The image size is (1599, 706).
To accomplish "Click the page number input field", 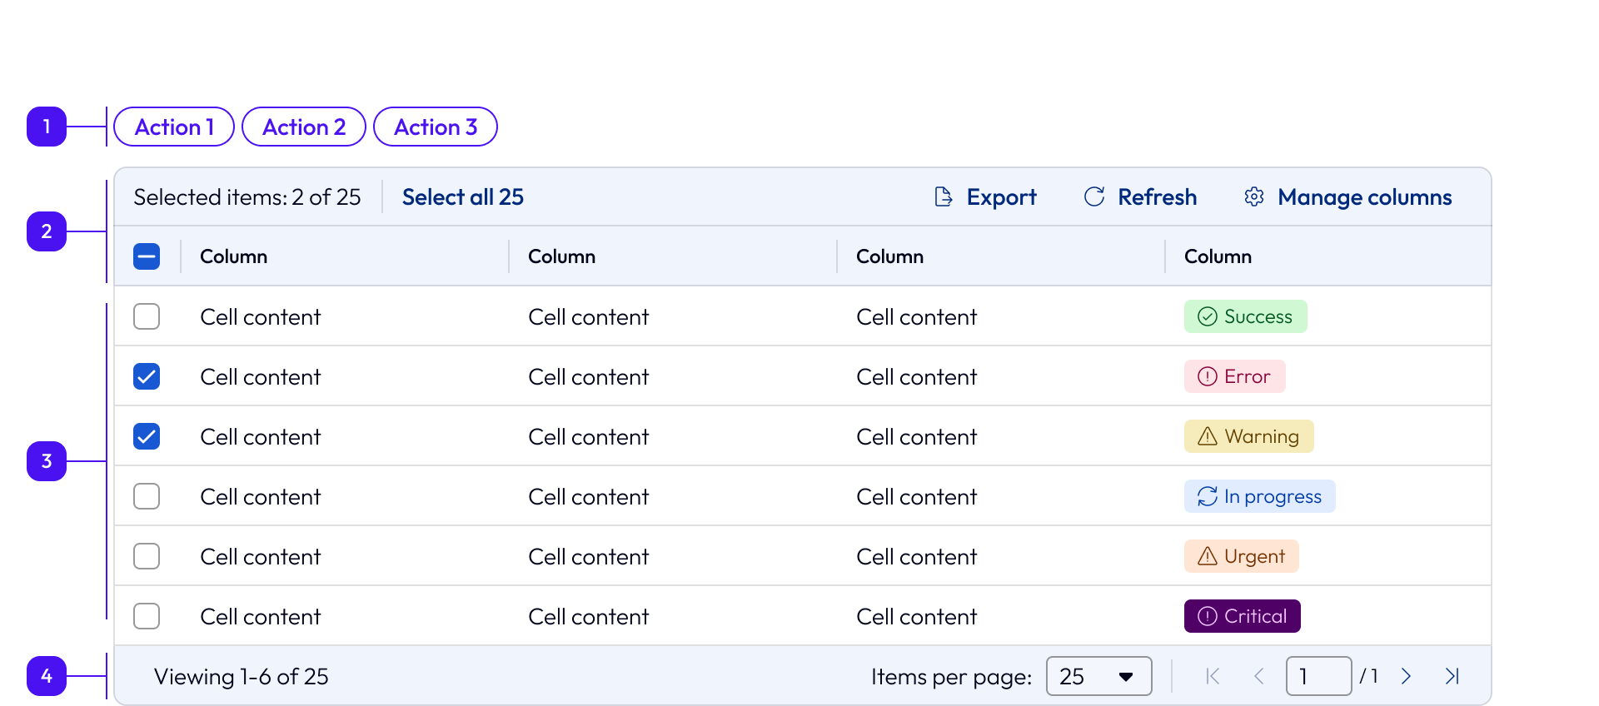I will tap(1318, 676).
